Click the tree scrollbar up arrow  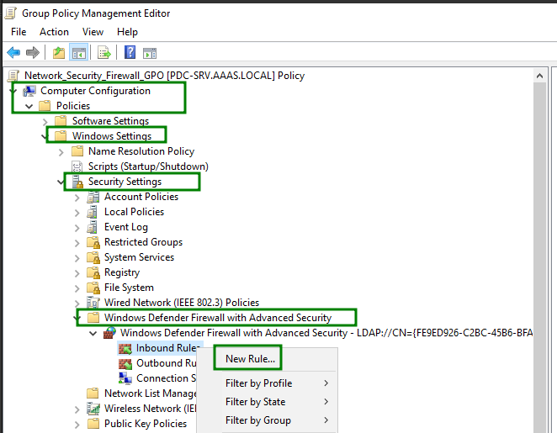tap(539, 76)
